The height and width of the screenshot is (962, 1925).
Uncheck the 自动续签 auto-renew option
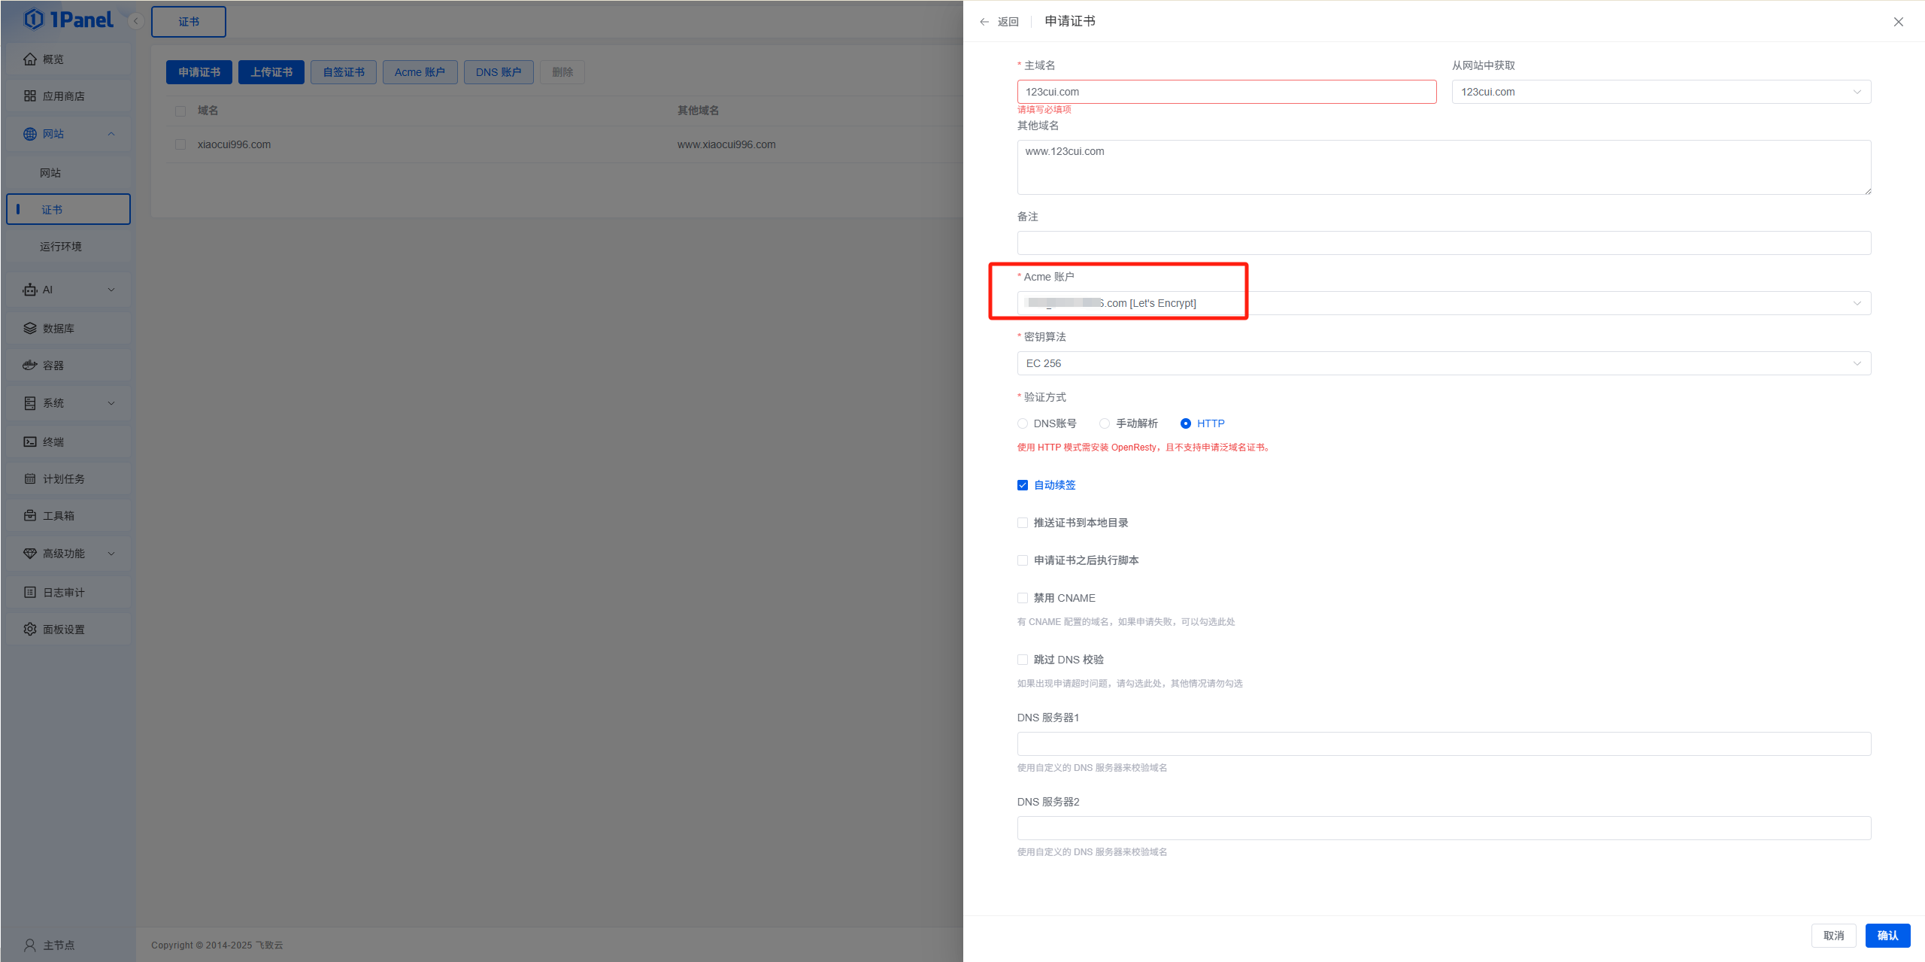point(1022,484)
